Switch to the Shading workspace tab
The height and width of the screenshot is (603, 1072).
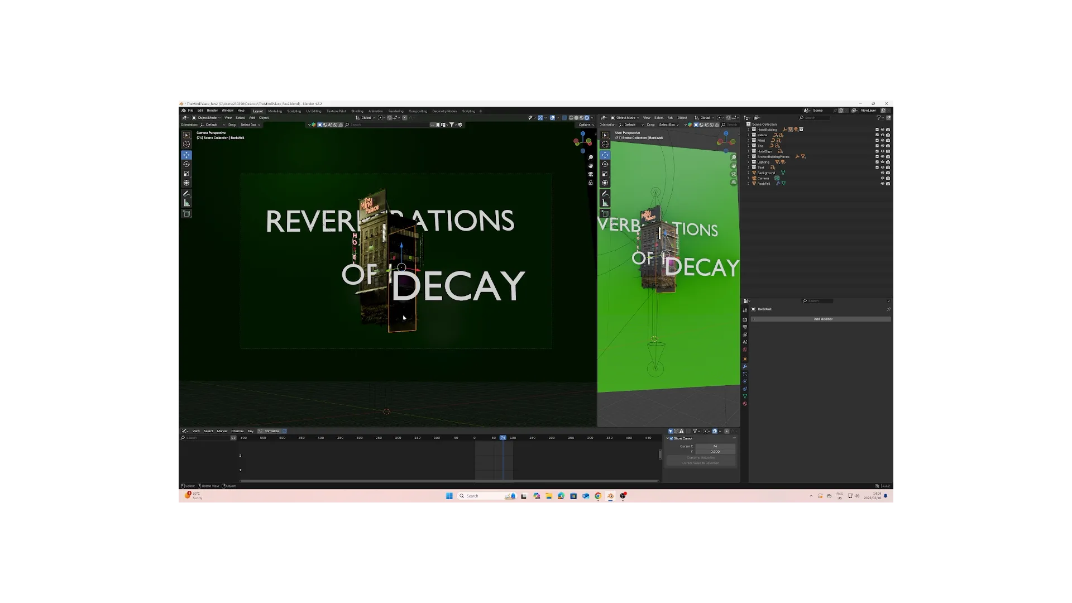[x=357, y=111]
